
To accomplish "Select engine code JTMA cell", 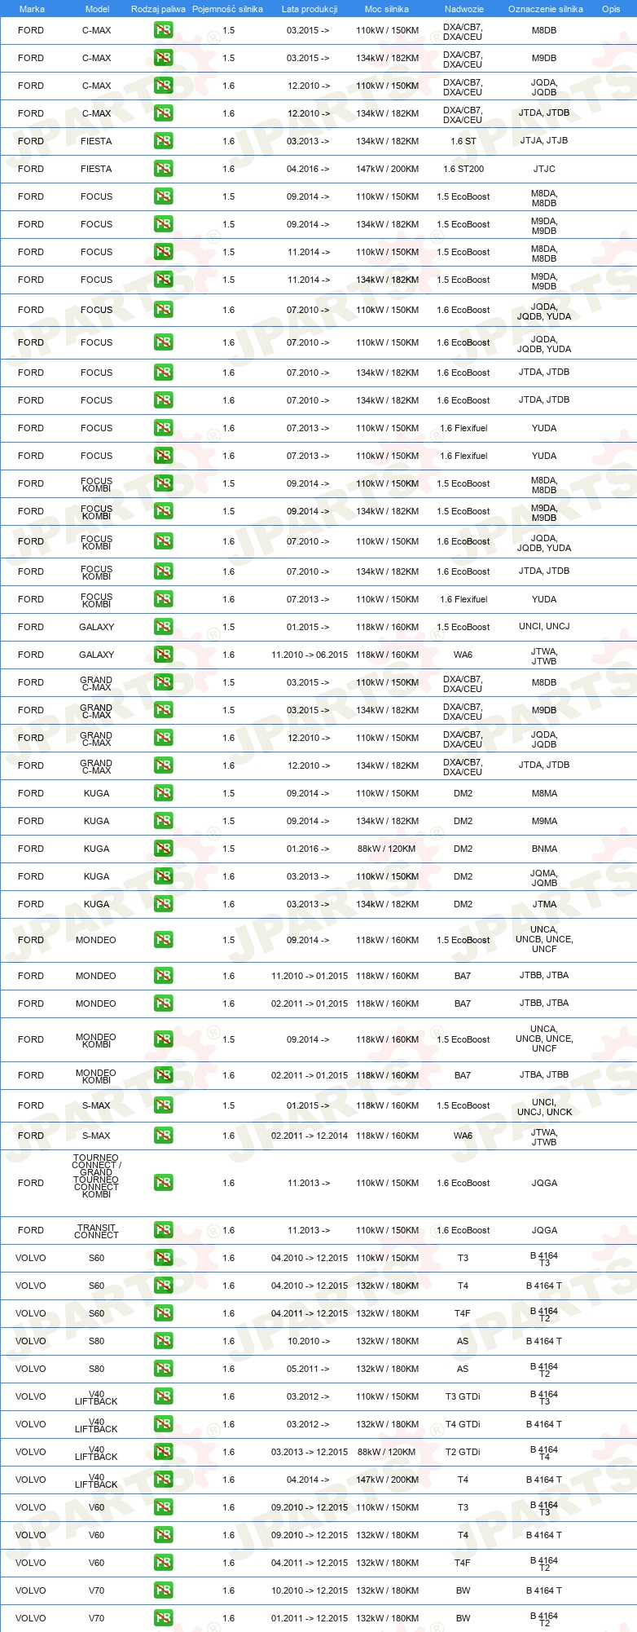I will coord(544,904).
